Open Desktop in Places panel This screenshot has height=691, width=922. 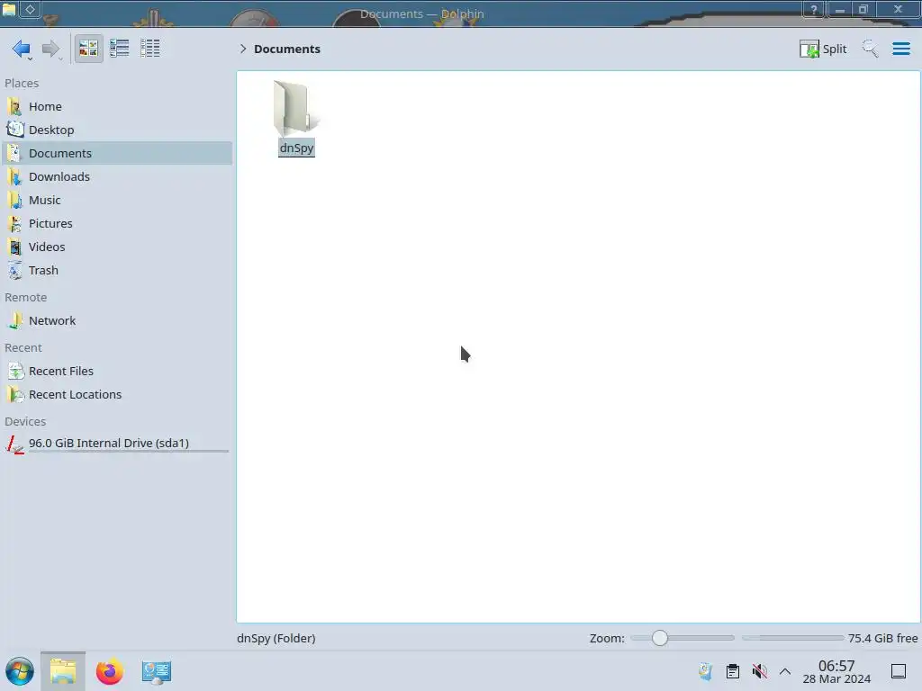pyautogui.click(x=117, y=130)
